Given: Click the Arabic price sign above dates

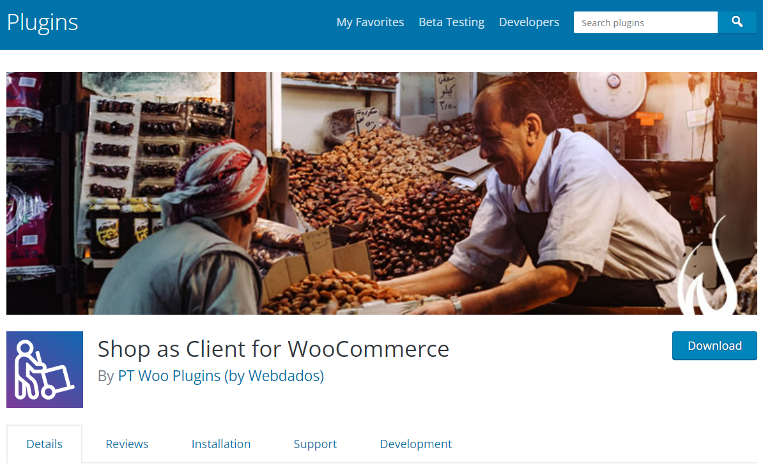Looking at the screenshot, I should [446, 93].
